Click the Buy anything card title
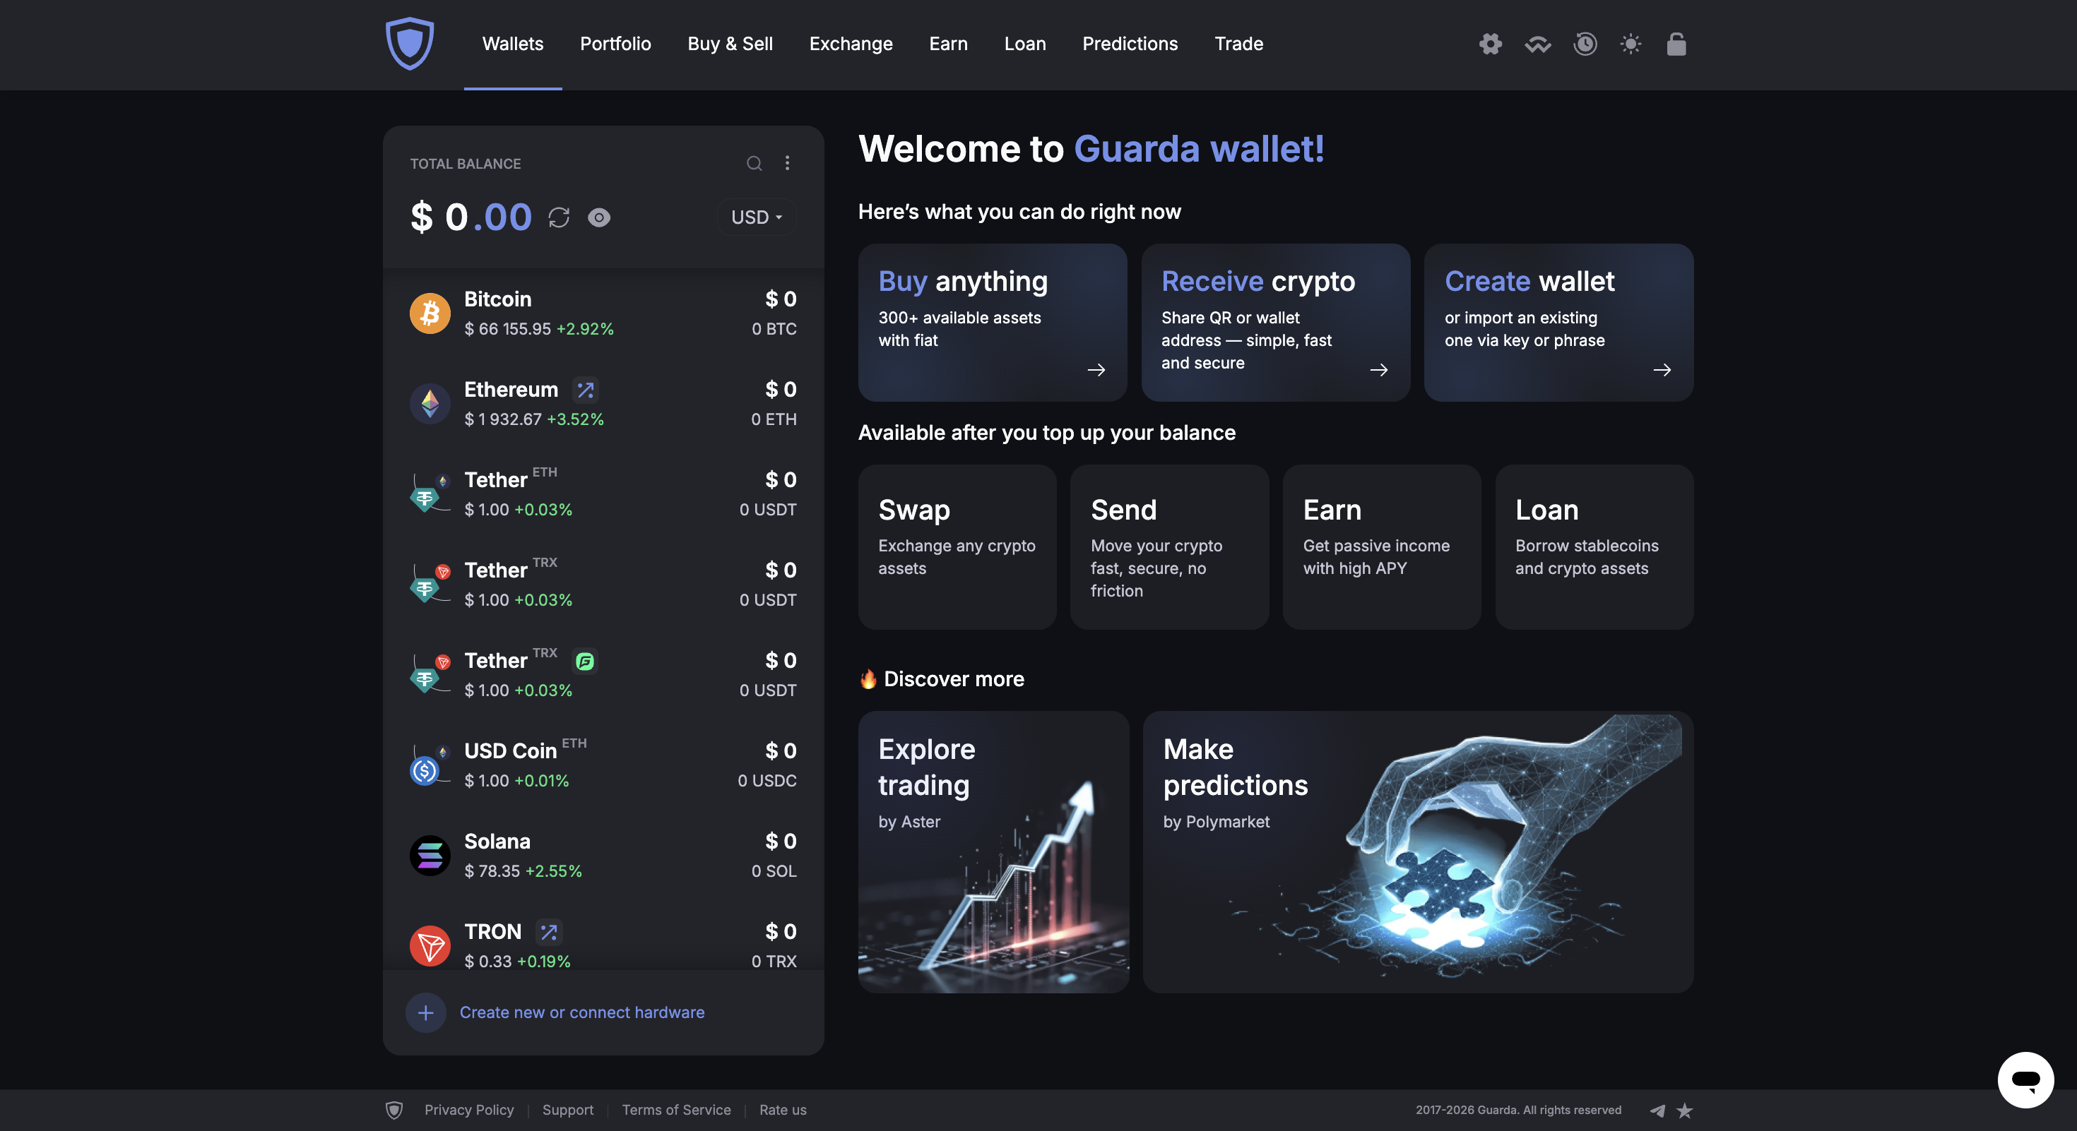The width and height of the screenshot is (2077, 1131). coord(963,281)
